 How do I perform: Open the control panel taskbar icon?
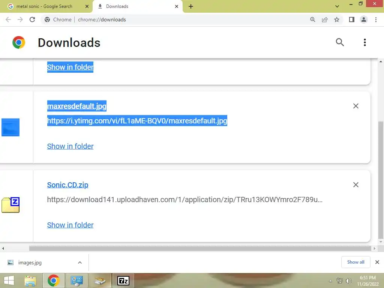click(x=76, y=280)
